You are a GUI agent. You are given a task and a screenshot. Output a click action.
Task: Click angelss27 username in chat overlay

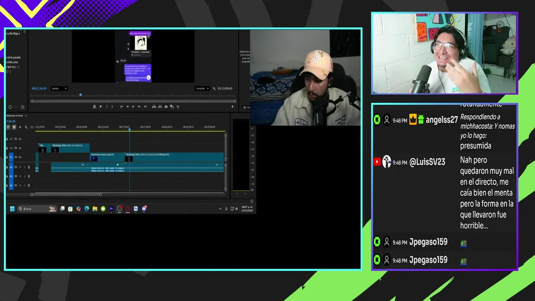click(x=442, y=120)
